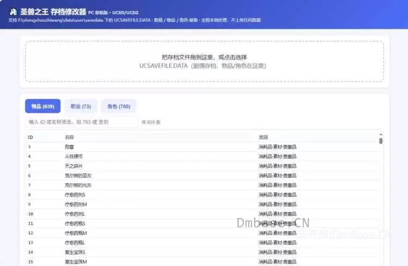Click the 类别 column header
408x266 pixels.
pyautogui.click(x=263, y=137)
